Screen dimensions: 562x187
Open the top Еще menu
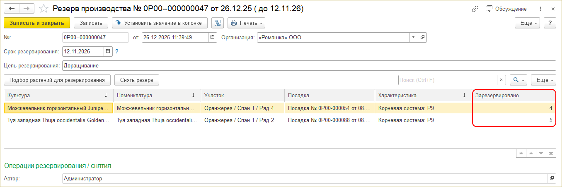[x=529, y=23]
